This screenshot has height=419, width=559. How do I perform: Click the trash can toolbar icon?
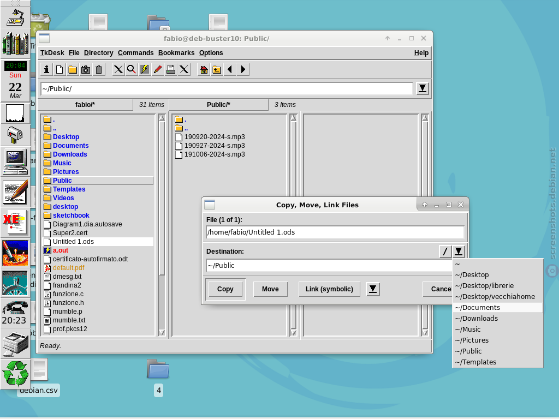[99, 69]
